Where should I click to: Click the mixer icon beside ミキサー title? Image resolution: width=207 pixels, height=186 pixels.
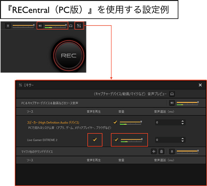coord(20,85)
